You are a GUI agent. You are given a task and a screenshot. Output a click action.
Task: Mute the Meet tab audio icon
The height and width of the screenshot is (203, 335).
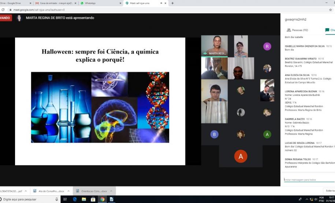(161, 3)
